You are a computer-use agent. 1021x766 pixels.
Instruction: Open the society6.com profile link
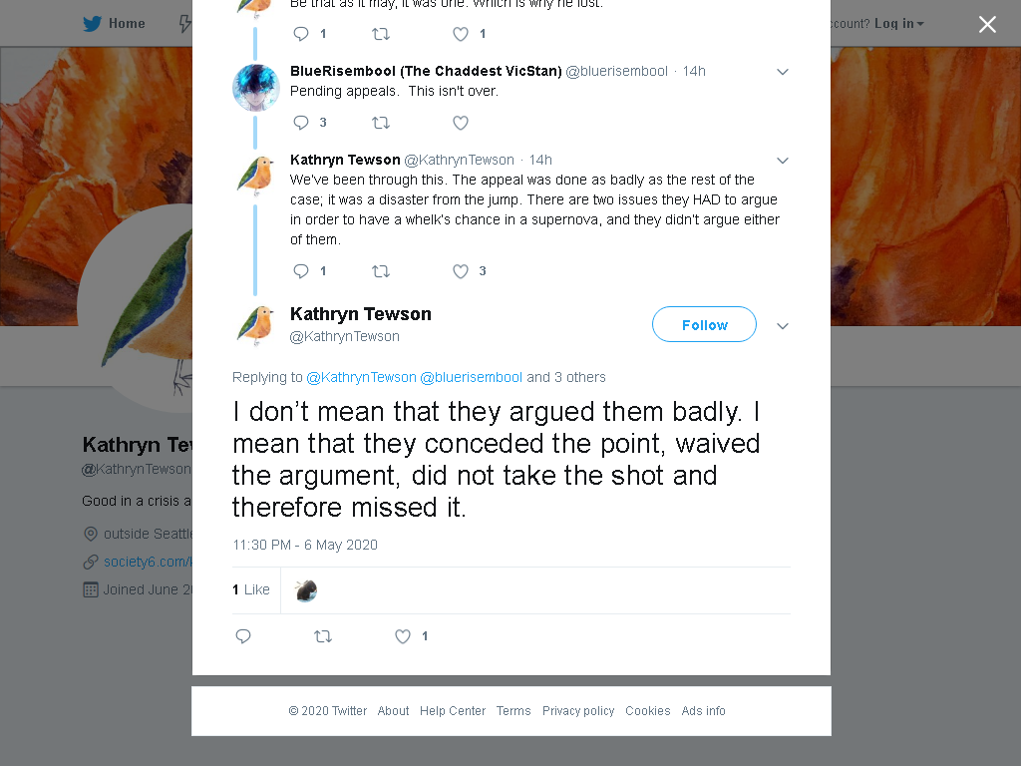coord(148,562)
